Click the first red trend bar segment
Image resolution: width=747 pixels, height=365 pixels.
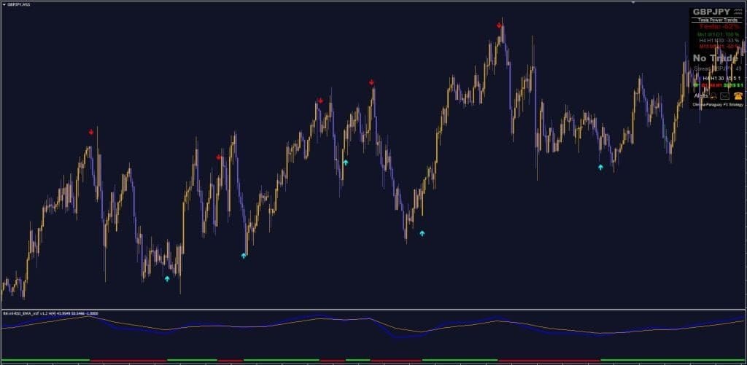pos(128,360)
